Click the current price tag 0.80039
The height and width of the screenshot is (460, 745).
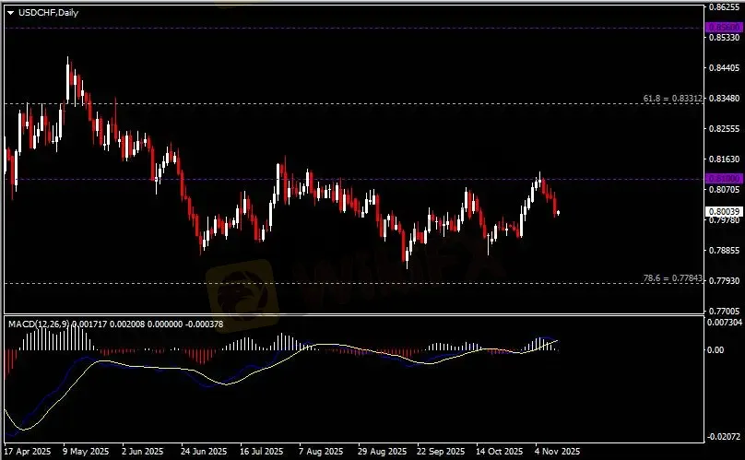[x=724, y=211]
